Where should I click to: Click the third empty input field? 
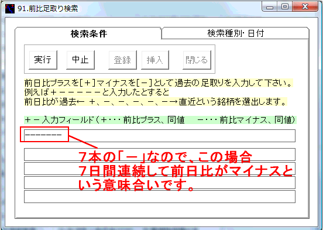pyautogui.click(x=160, y=169)
